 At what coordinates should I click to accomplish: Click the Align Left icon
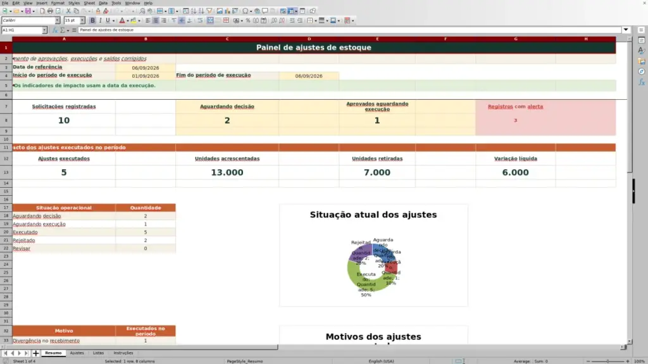tap(148, 21)
